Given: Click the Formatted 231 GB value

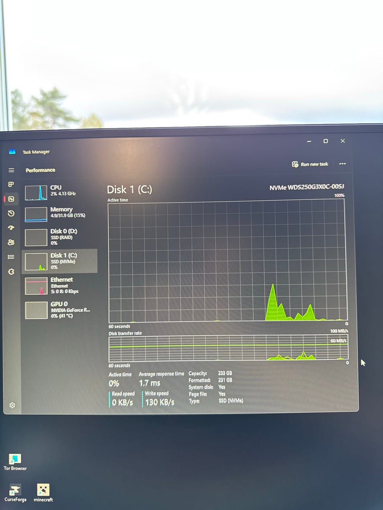Looking at the screenshot, I should coord(225,380).
